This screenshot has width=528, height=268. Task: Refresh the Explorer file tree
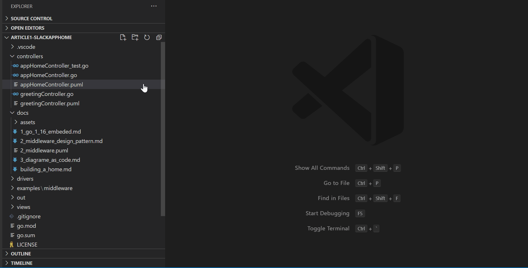147,37
